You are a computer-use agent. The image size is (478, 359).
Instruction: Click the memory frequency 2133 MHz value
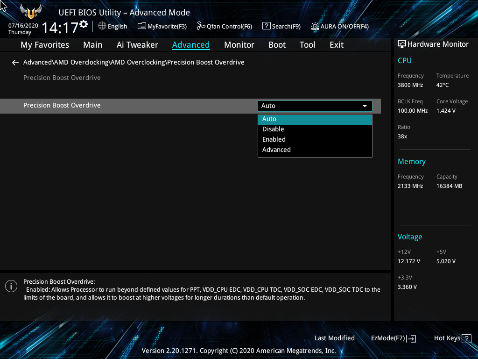(410, 186)
